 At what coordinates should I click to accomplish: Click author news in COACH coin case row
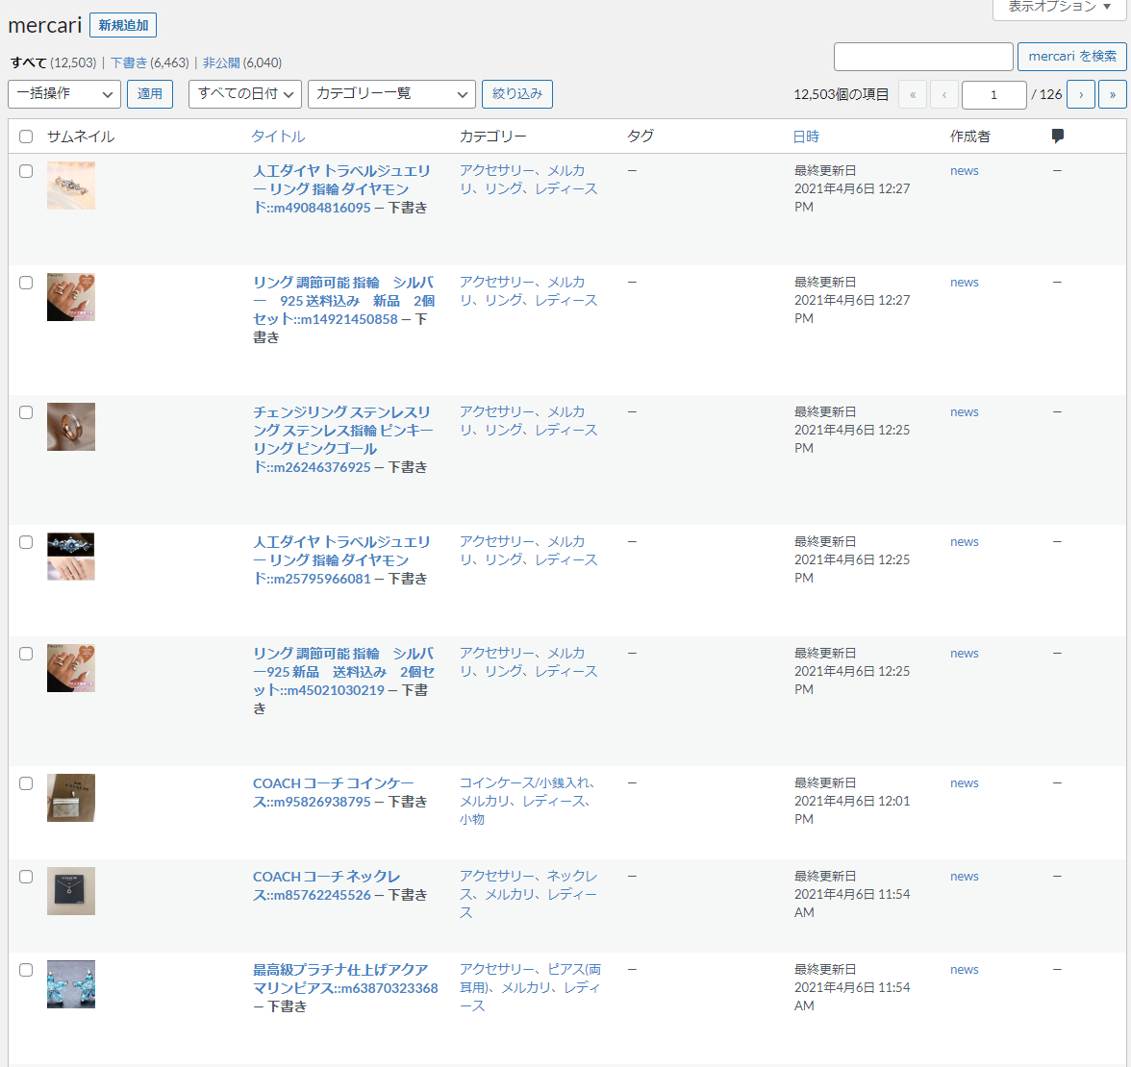(965, 782)
